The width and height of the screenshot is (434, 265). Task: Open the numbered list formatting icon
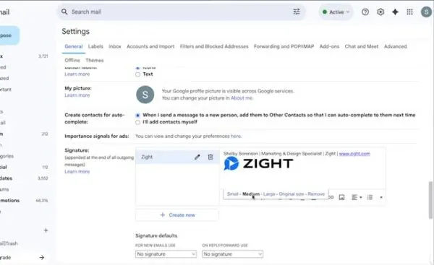[x=370, y=197]
